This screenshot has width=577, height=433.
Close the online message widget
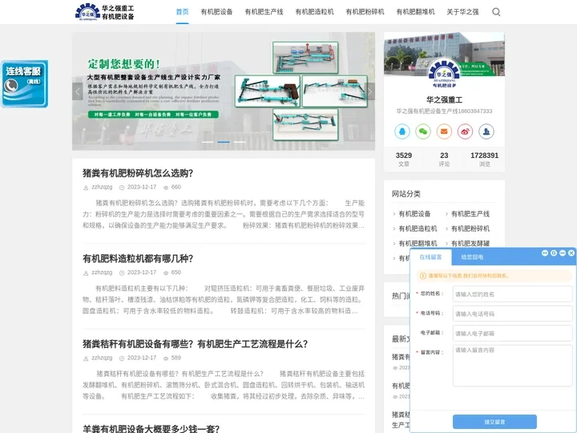pyautogui.click(x=571, y=253)
